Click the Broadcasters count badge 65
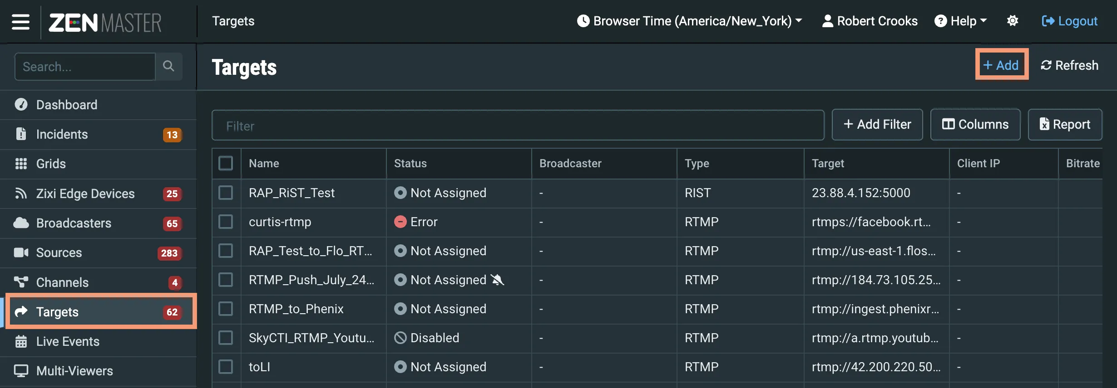This screenshot has height=388, width=1117. (172, 223)
